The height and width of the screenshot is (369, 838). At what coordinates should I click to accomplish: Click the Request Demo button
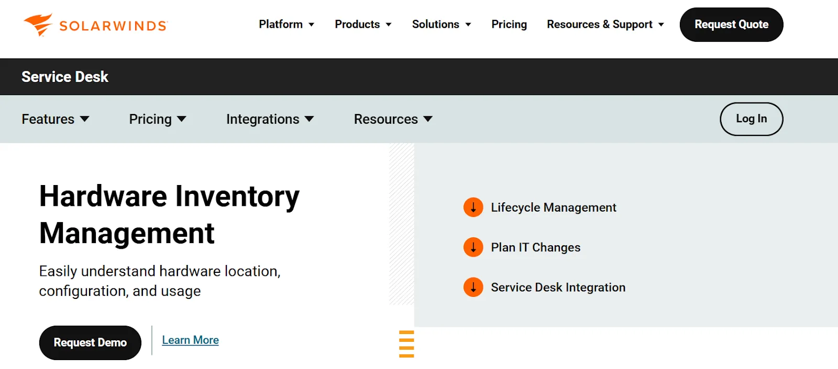(90, 343)
